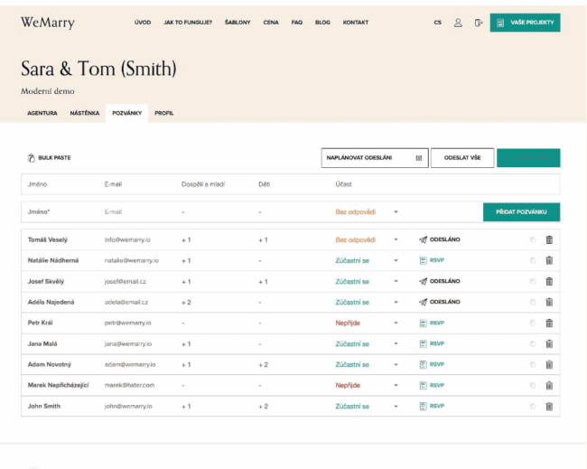Copy link icon in John Smith row

click(x=533, y=406)
